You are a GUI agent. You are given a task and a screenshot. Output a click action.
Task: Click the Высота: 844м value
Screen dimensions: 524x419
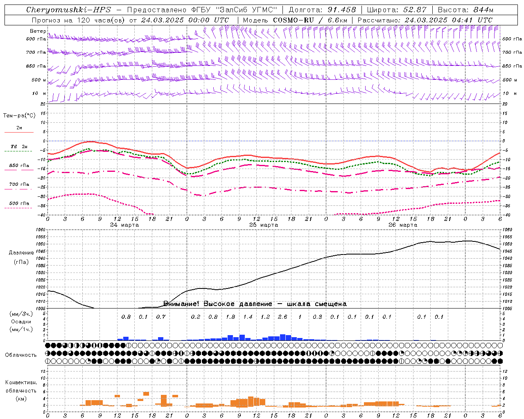466,10
